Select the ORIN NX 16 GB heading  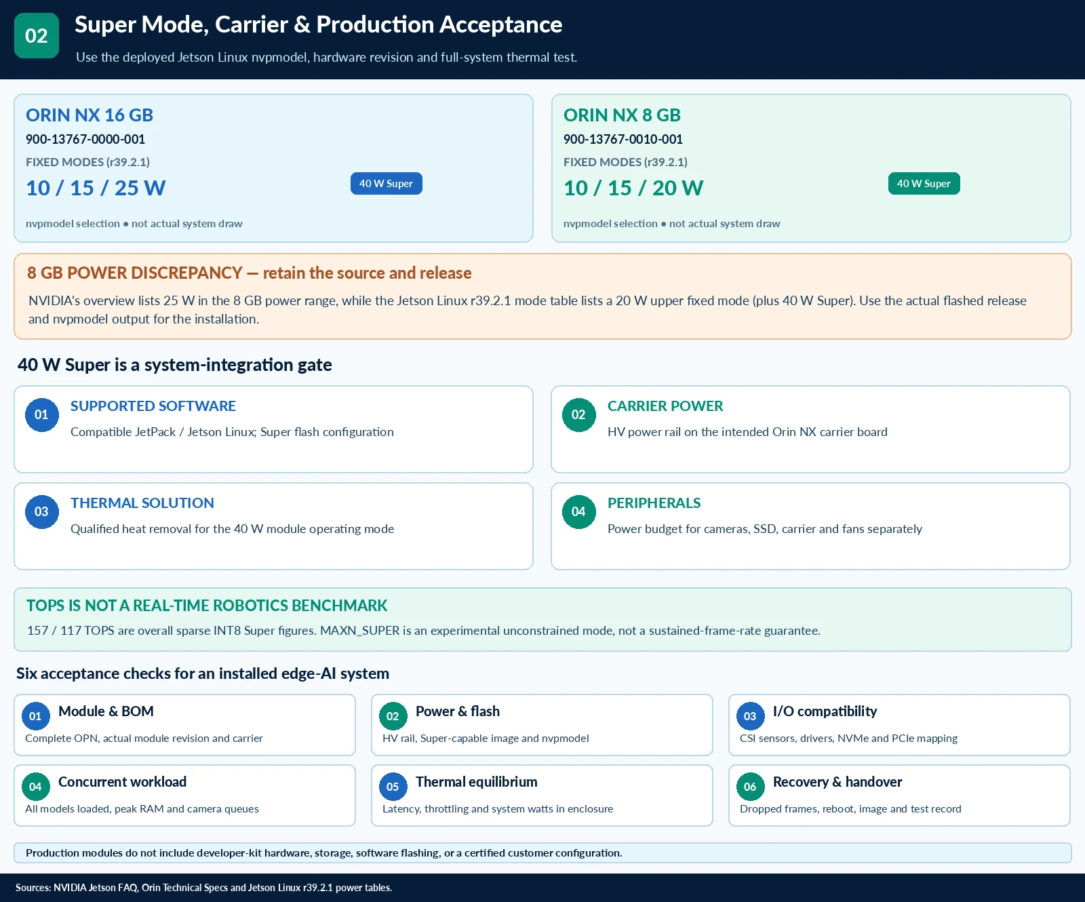[90, 115]
